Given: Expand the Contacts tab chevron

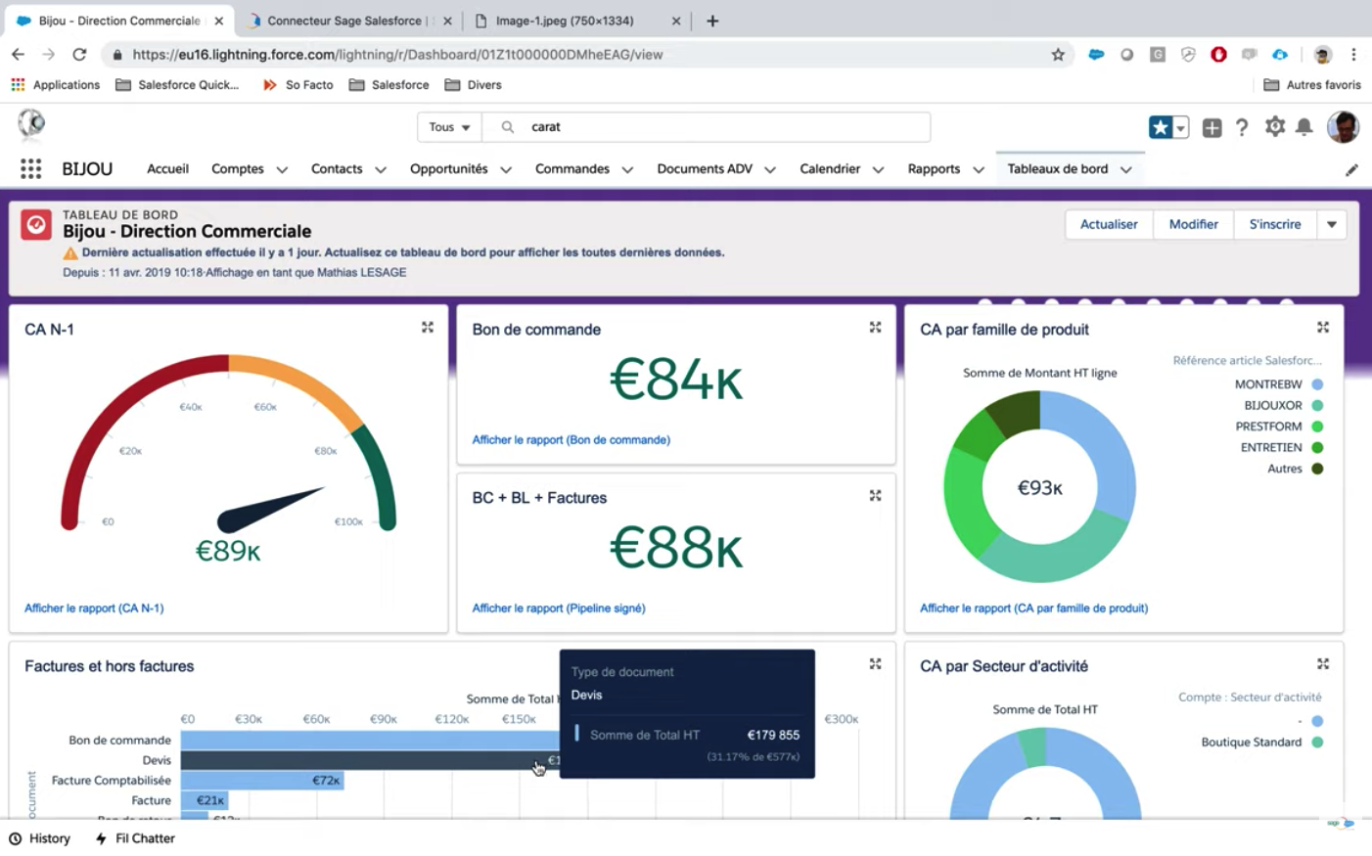Looking at the screenshot, I should [x=381, y=170].
